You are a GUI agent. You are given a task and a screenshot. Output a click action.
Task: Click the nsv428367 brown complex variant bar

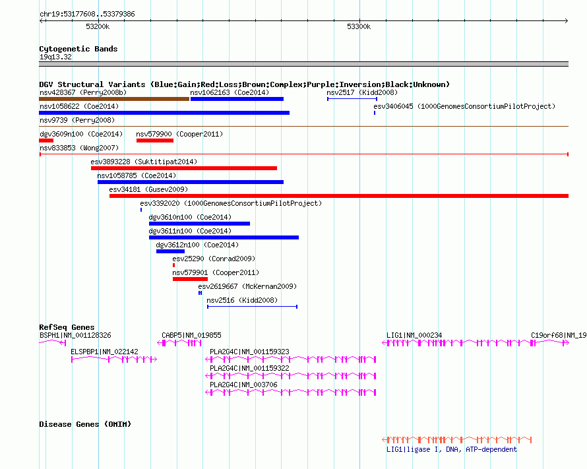114,99
